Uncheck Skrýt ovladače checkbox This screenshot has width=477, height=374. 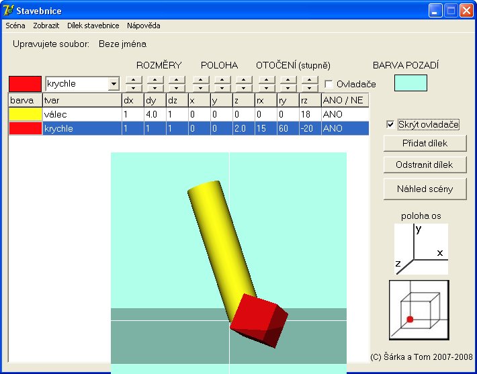coord(390,124)
